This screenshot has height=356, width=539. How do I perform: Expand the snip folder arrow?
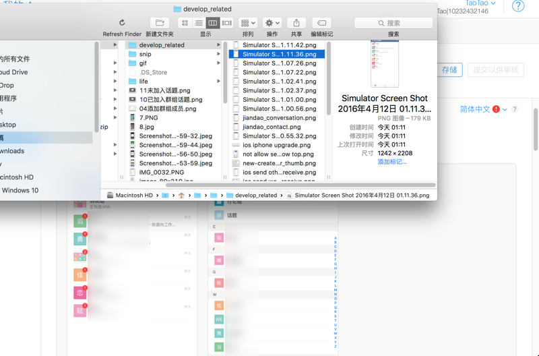click(218, 54)
